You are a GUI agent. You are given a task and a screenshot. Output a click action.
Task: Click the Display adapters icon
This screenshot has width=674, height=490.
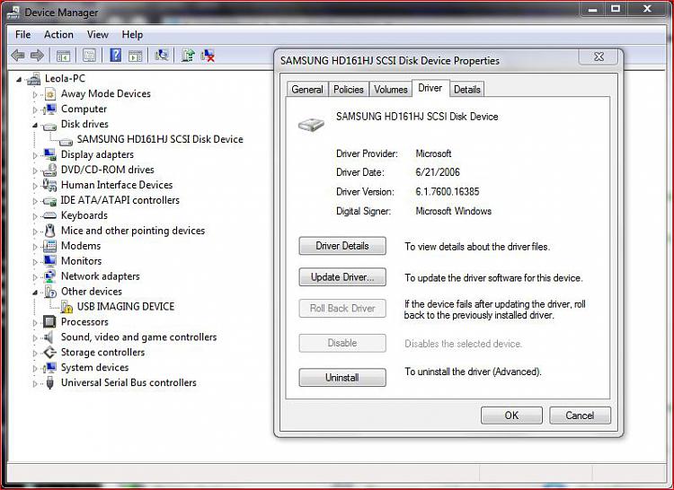pos(49,154)
